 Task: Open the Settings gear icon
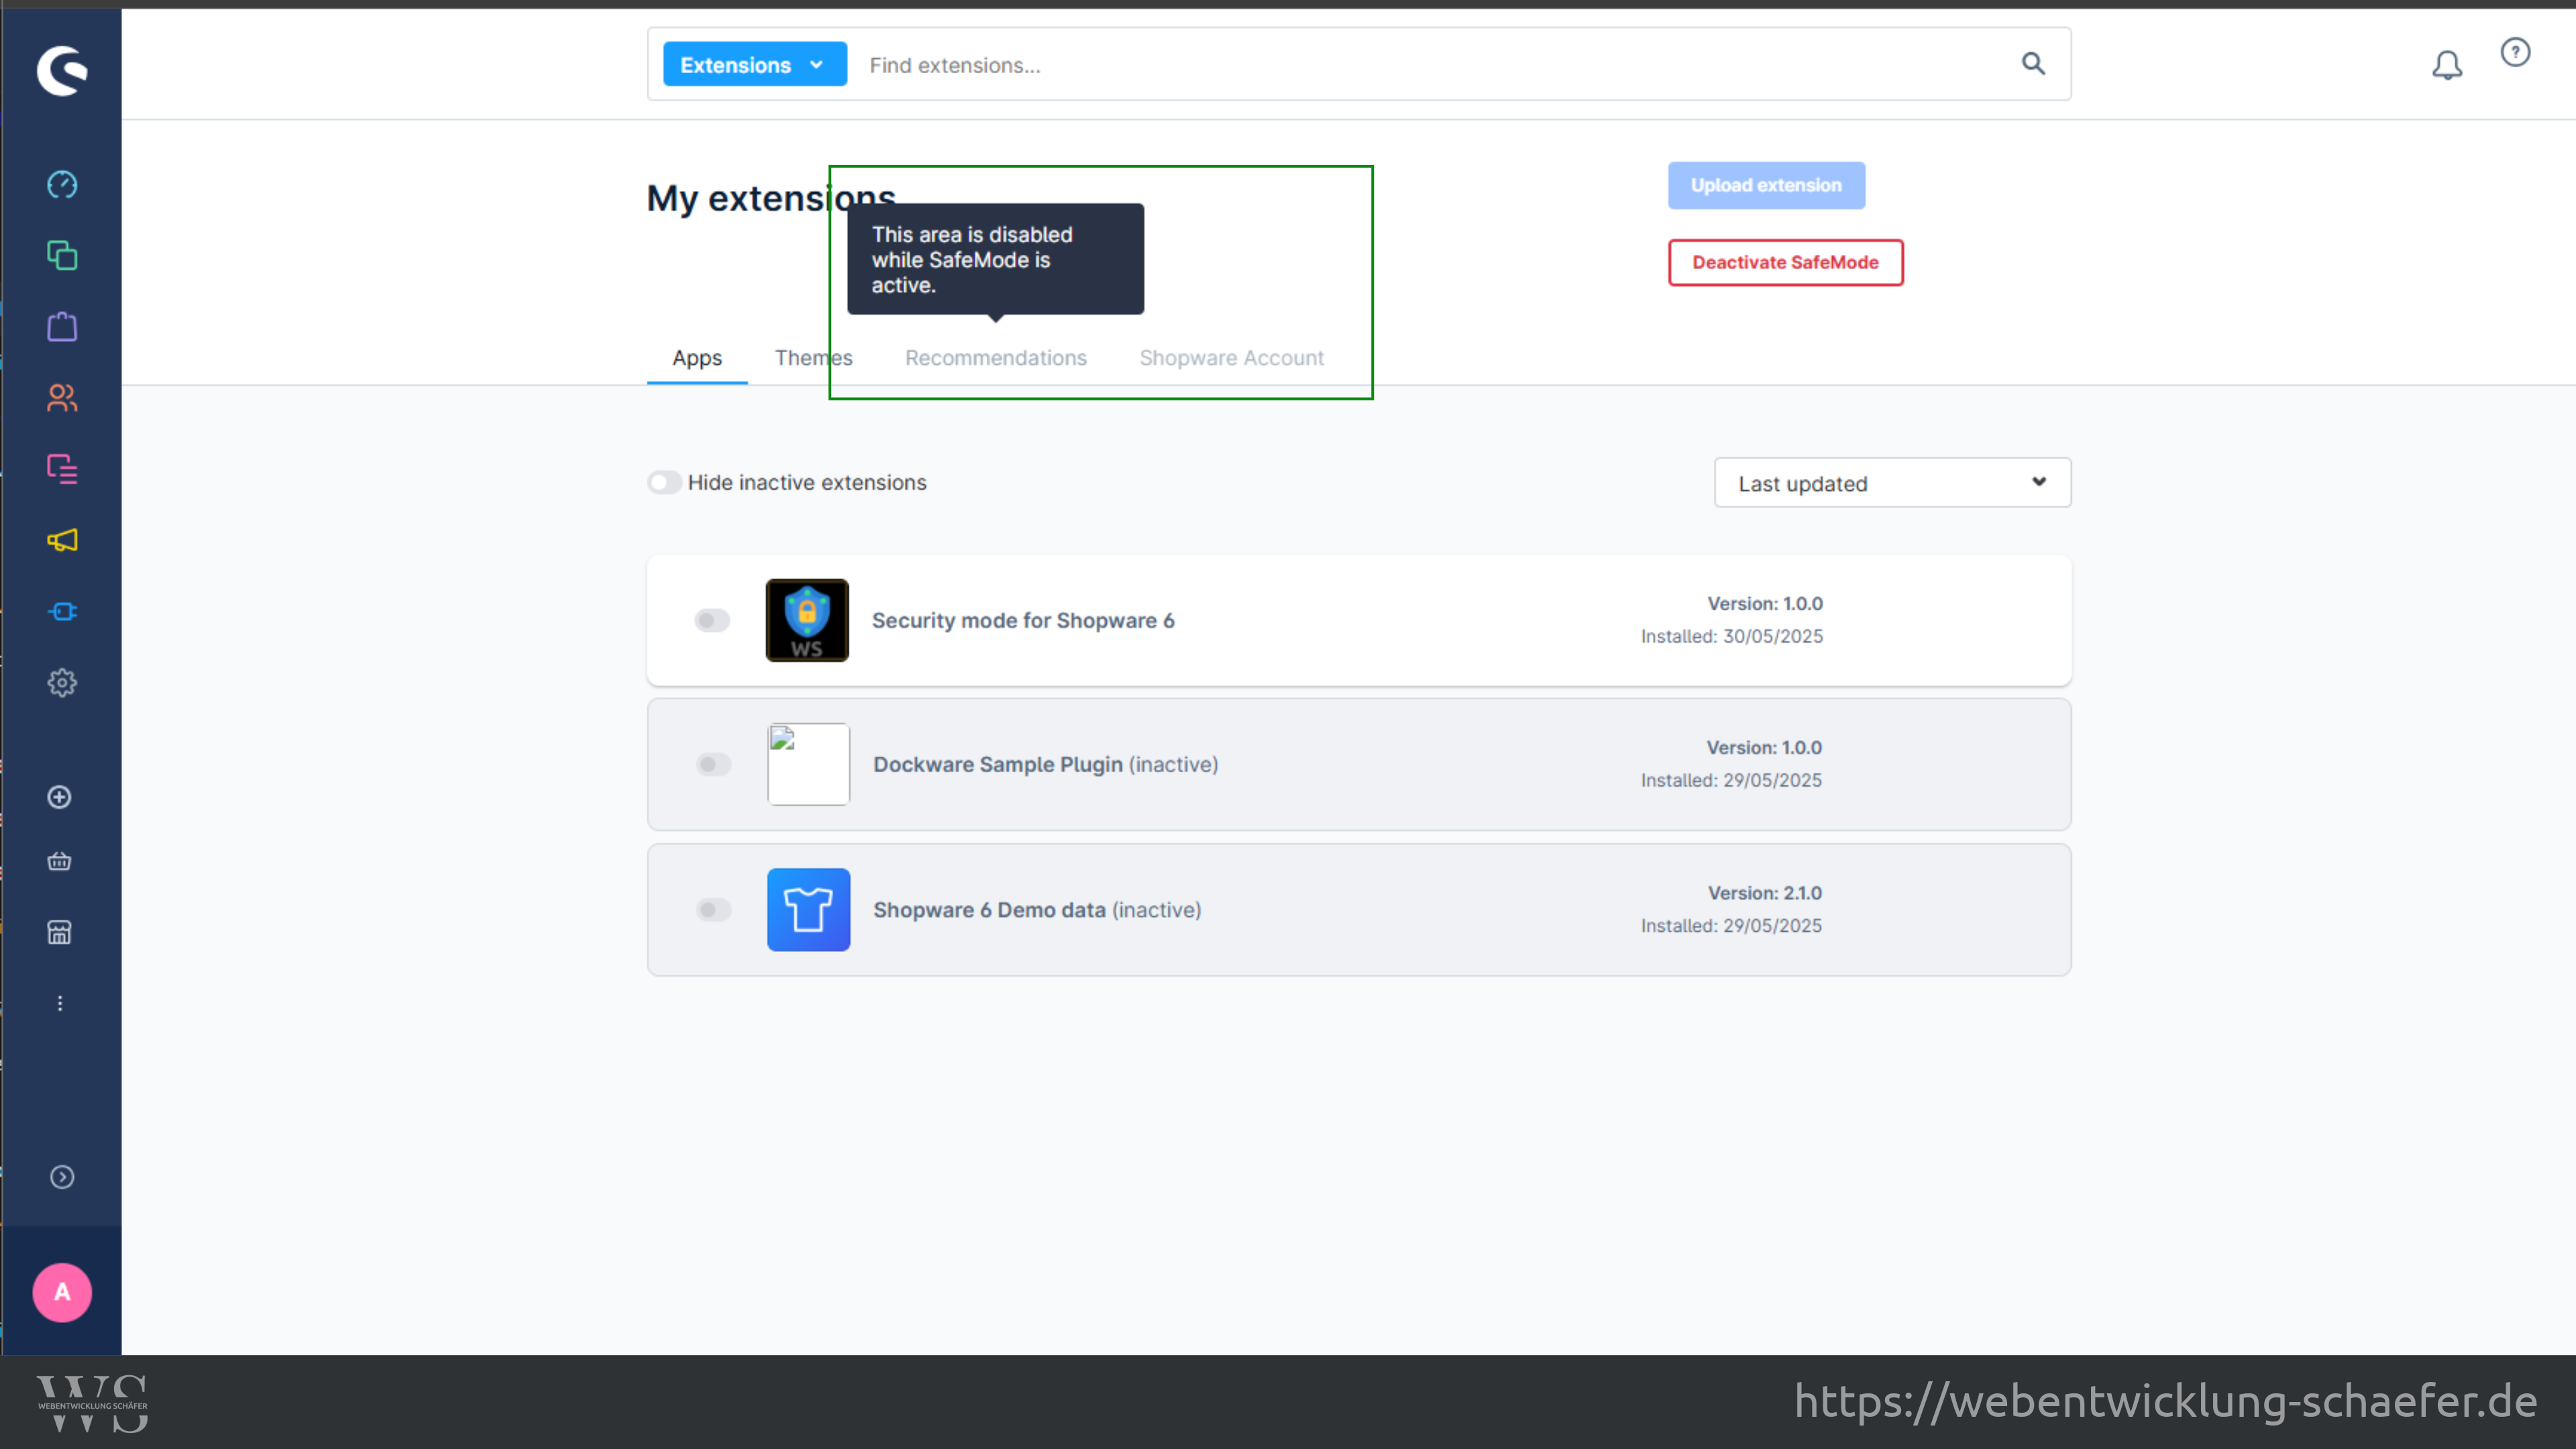(x=62, y=683)
